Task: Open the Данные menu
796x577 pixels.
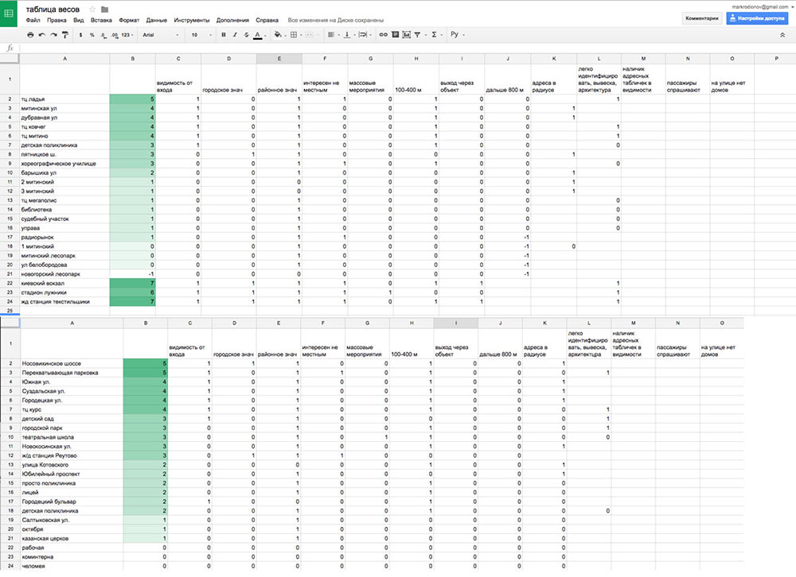Action: click(x=157, y=19)
